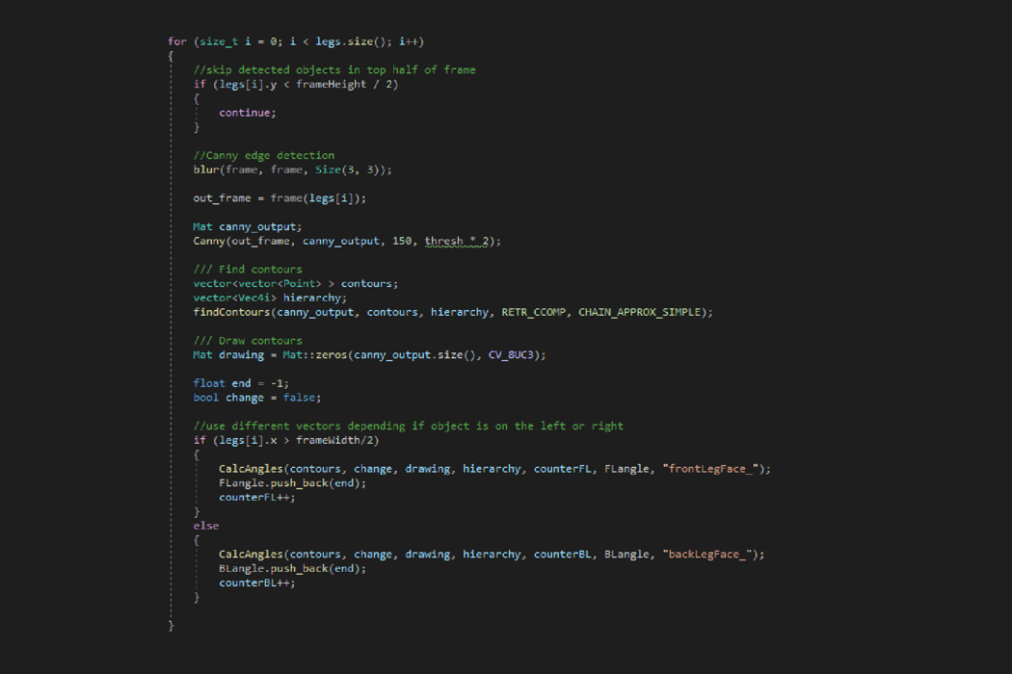Place cursor on the blur function call
The image size is (1012, 674).
tap(206, 169)
